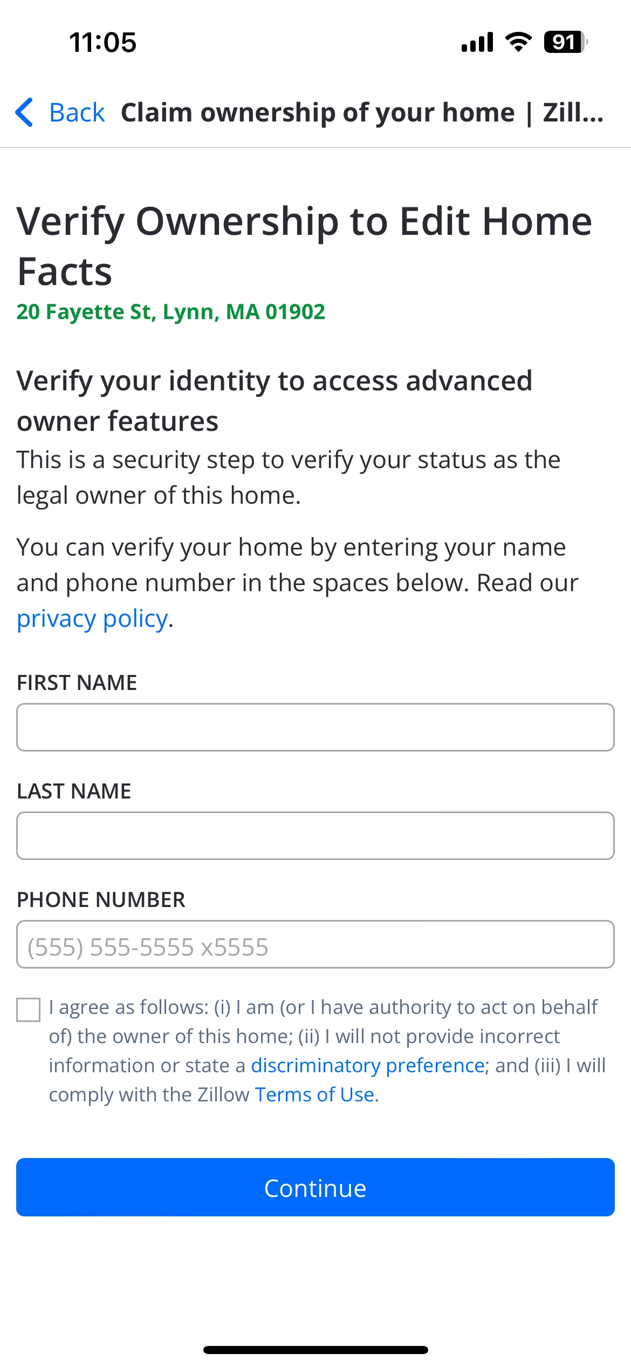Image resolution: width=631 pixels, height=1367 pixels.
Task: Tap the 11:05 clock in status bar
Action: click(102, 42)
